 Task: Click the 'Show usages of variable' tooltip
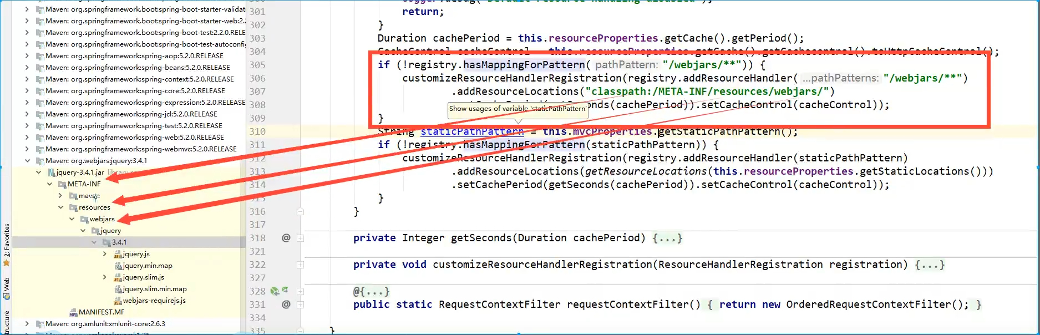518,110
